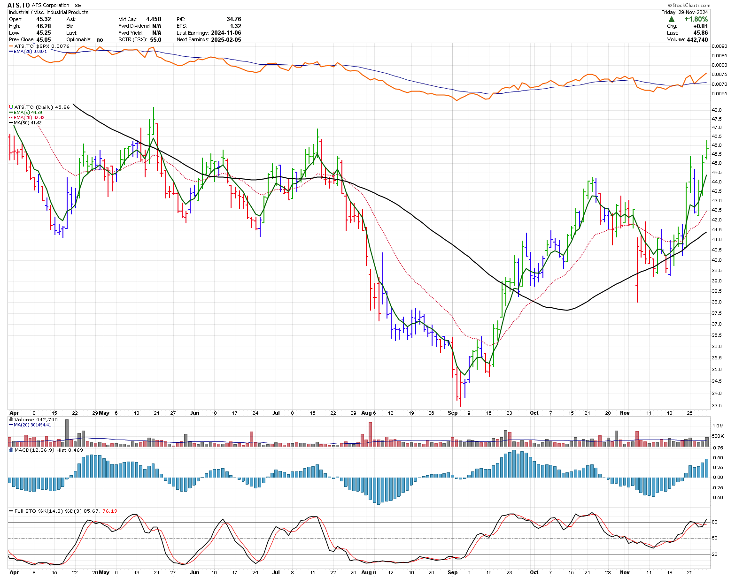Click the green line marker for EMA(5) 44.39
This screenshot has width=735, height=577.
[x=11, y=113]
